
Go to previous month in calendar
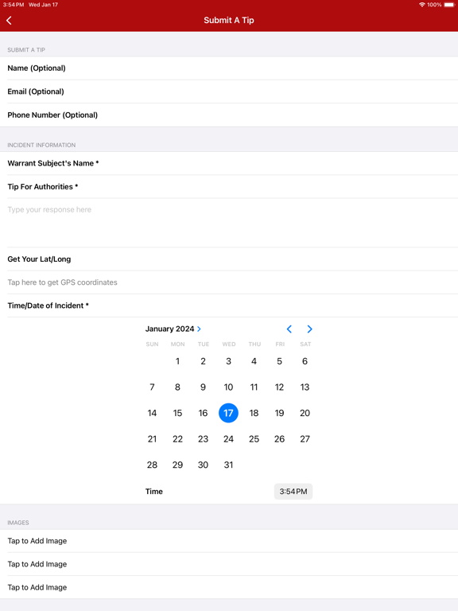[x=289, y=329]
